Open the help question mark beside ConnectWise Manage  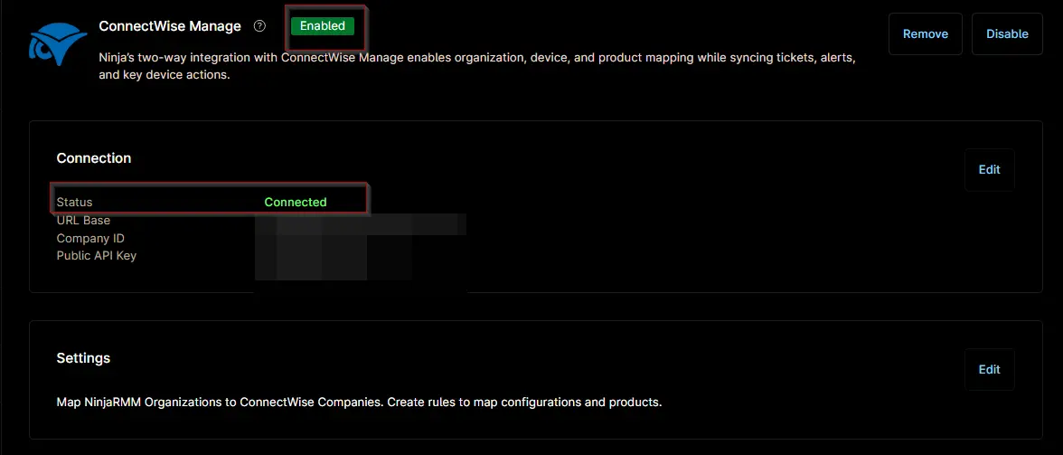(x=259, y=26)
